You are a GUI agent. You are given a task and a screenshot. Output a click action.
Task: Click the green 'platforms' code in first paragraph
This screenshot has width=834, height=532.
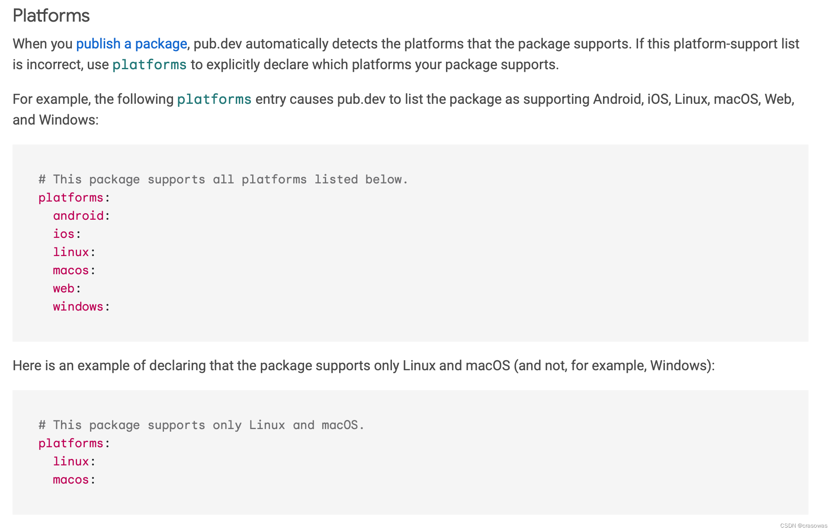(149, 65)
